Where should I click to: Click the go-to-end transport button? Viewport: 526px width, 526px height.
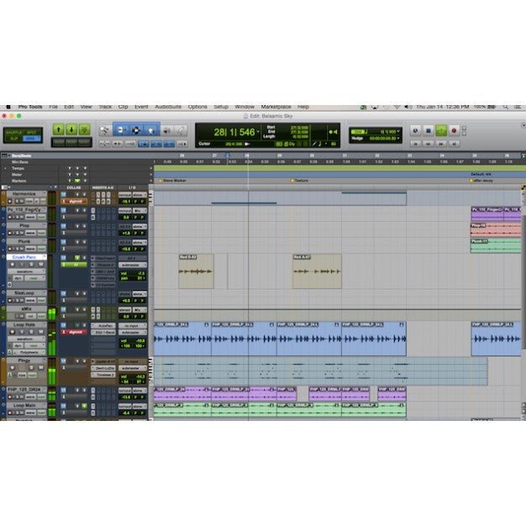[x=454, y=144]
